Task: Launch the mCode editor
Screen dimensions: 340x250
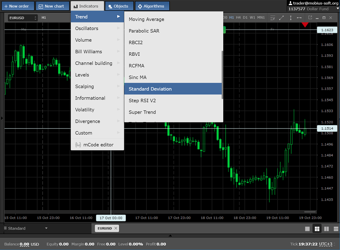Action: [x=97, y=145]
